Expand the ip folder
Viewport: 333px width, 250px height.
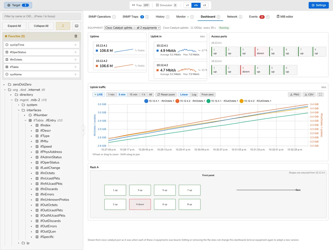coord(19,243)
